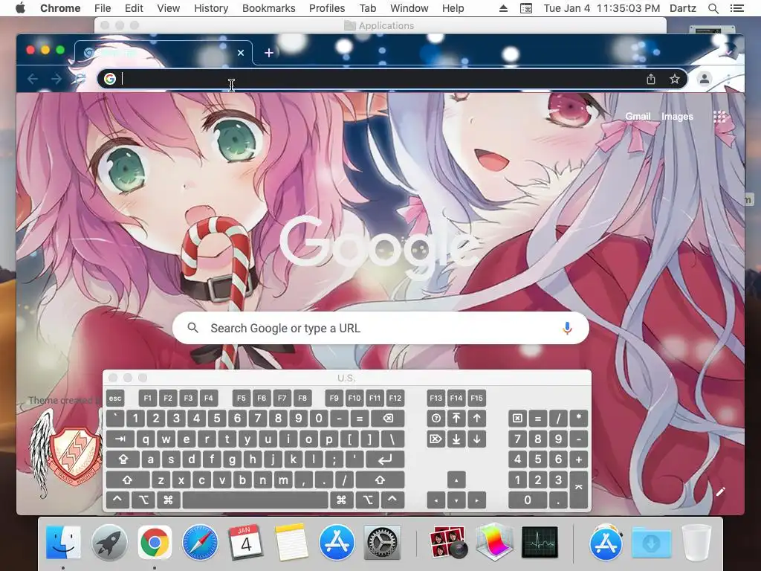Open the Gmail link
Screen dimensions: 761x571
[638, 117]
